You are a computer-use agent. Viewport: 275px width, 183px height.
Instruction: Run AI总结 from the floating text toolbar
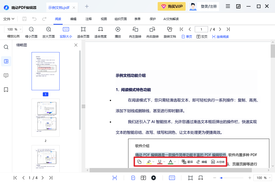coord(218,162)
